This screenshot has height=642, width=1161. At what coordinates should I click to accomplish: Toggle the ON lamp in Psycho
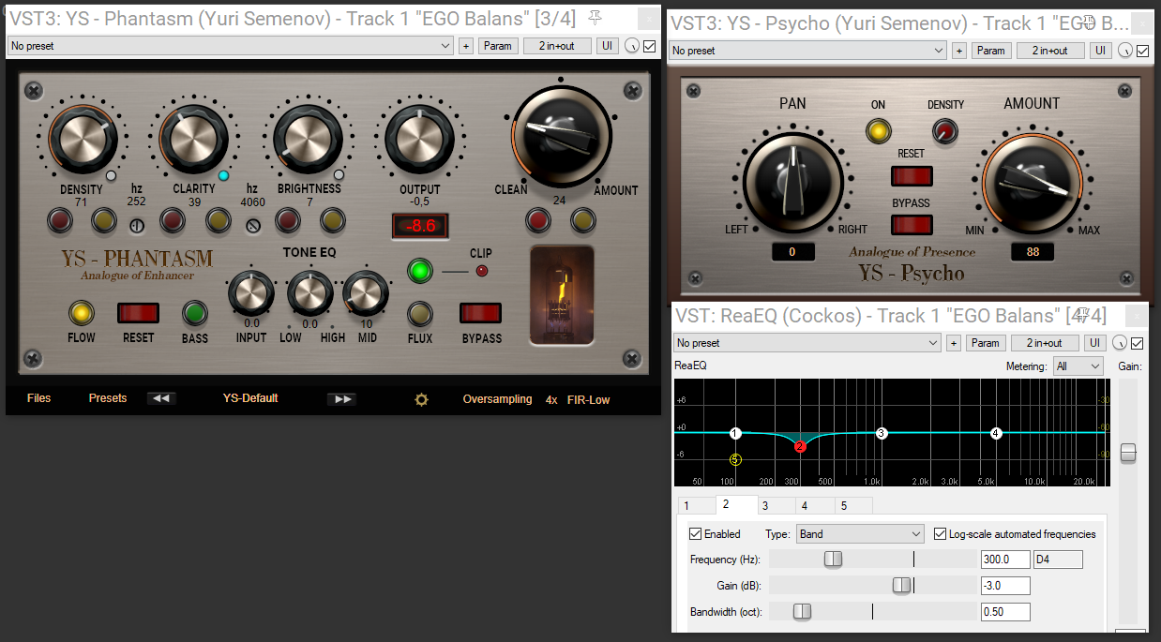click(879, 130)
